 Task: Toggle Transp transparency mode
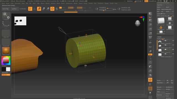click(x=150, y=84)
